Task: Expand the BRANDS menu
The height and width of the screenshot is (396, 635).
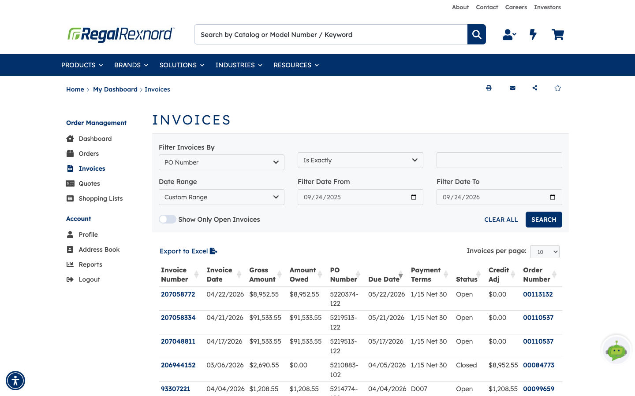Action: [x=131, y=65]
